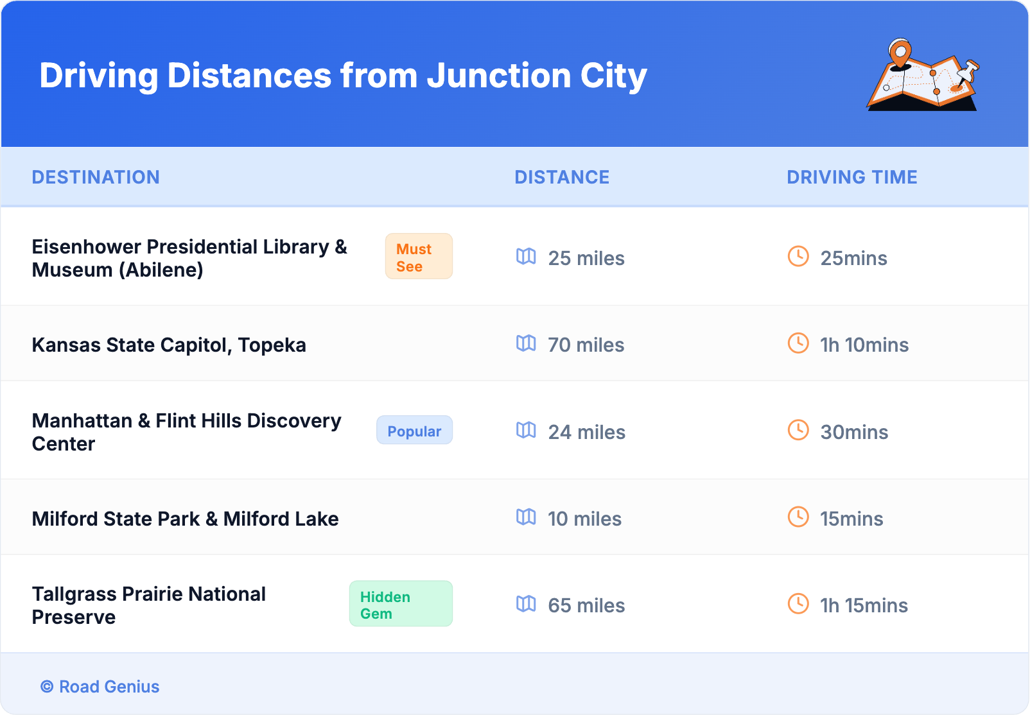Click the map icon beside 24 miles
1030x715 pixels.
pyautogui.click(x=526, y=430)
